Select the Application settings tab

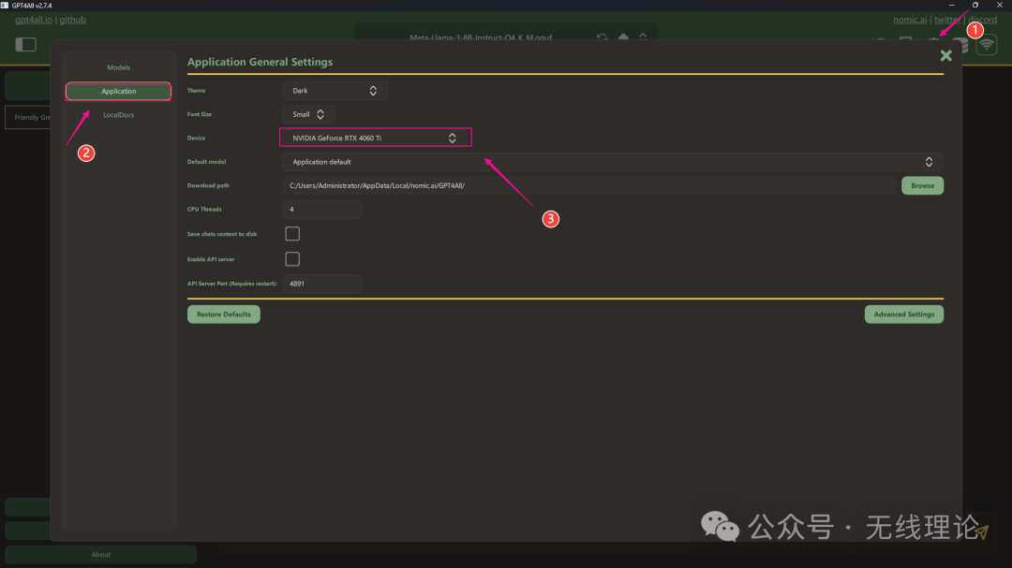pyautogui.click(x=118, y=92)
